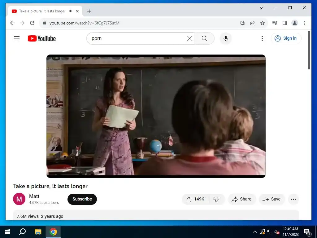
Task: Open the tab search dropdown chevron
Action: point(261,8)
